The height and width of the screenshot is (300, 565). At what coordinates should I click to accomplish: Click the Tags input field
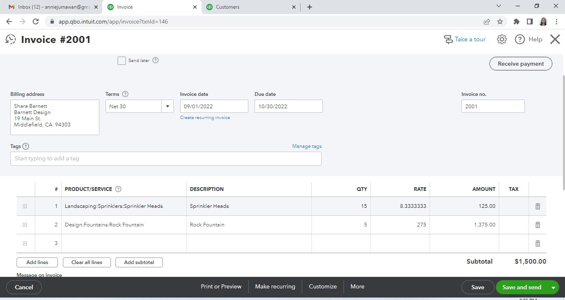pyautogui.click(x=166, y=159)
